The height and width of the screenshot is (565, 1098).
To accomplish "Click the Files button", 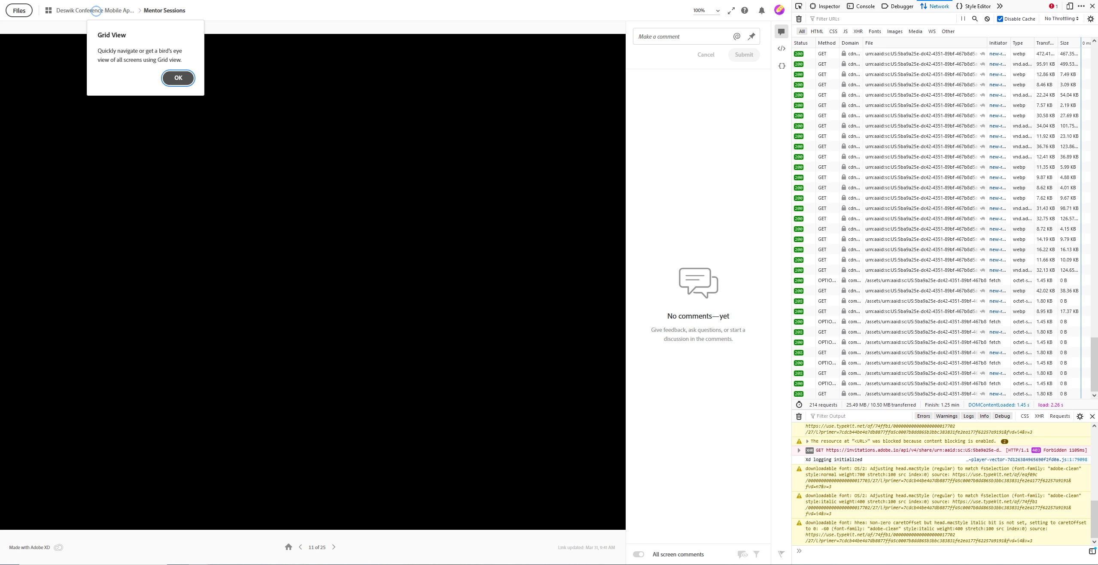I will (x=19, y=10).
